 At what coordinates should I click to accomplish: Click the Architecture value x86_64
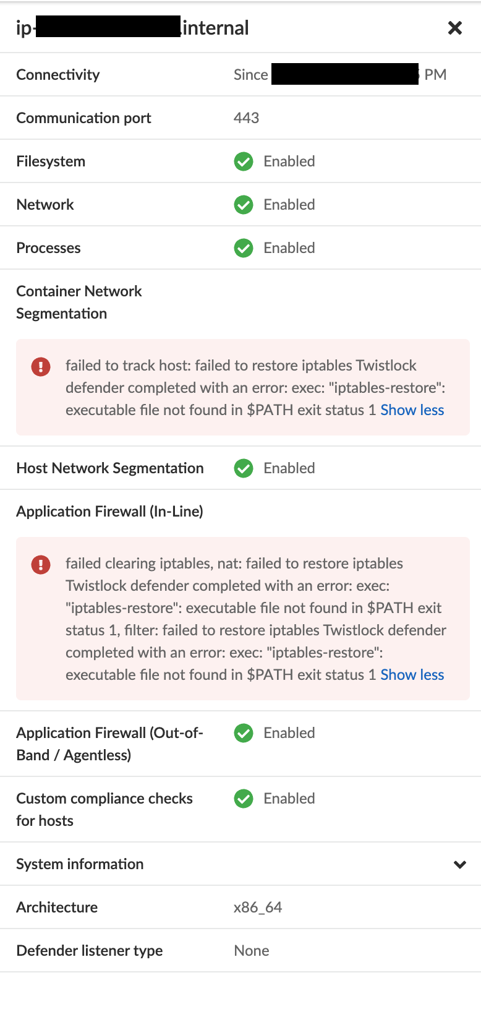pos(258,908)
